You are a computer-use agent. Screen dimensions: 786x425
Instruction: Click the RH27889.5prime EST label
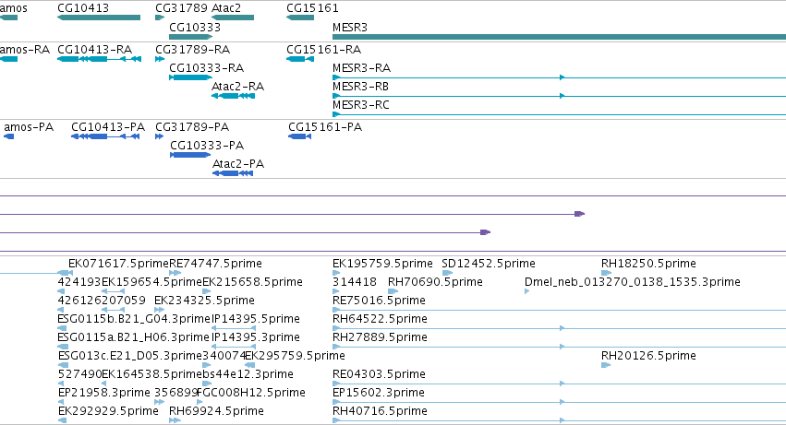click(380, 338)
